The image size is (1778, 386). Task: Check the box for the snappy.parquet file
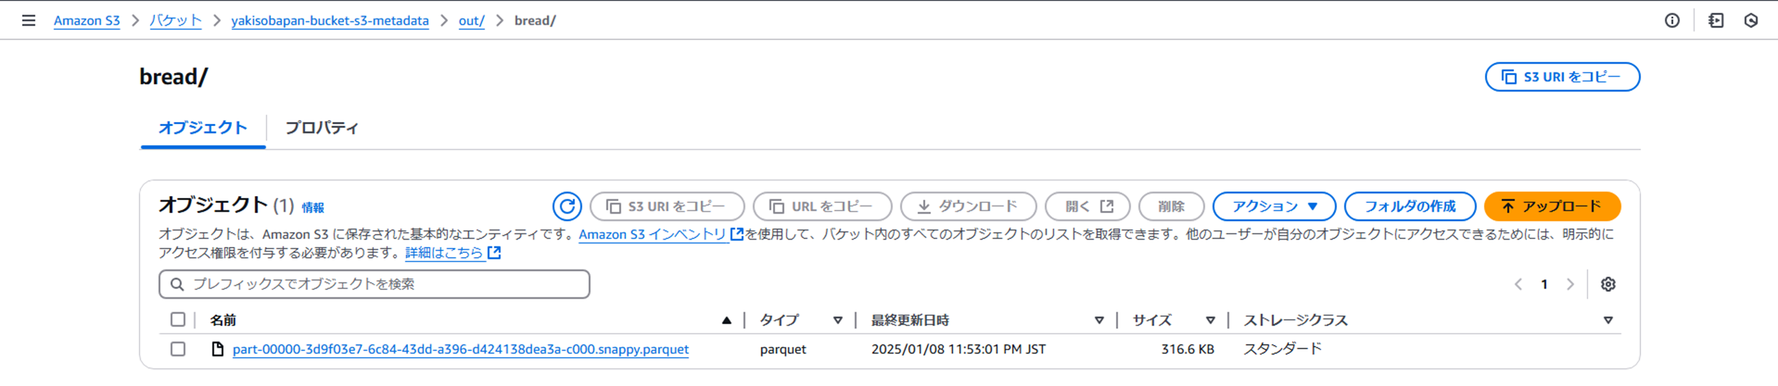[178, 349]
